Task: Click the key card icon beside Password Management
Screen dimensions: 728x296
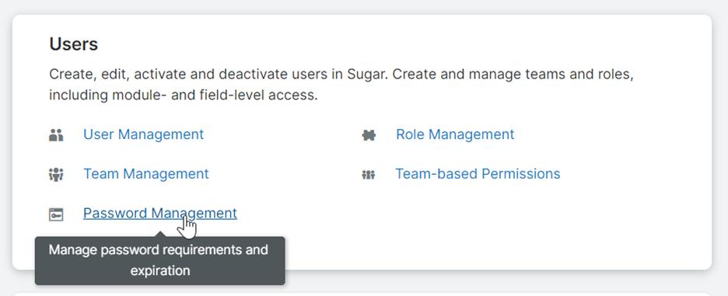Action: (56, 214)
